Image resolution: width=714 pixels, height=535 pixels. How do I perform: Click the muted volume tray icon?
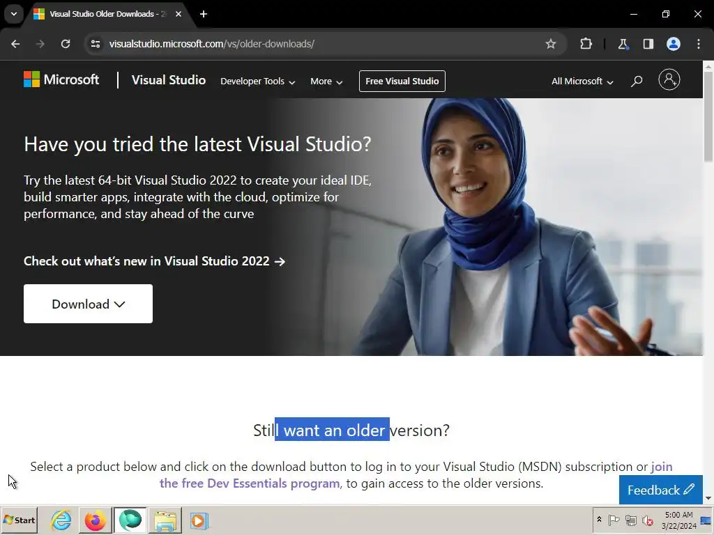coord(647,520)
